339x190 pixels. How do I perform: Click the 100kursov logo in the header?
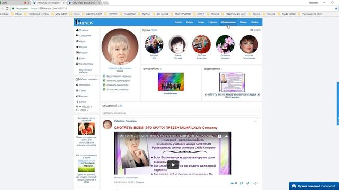click(84, 22)
